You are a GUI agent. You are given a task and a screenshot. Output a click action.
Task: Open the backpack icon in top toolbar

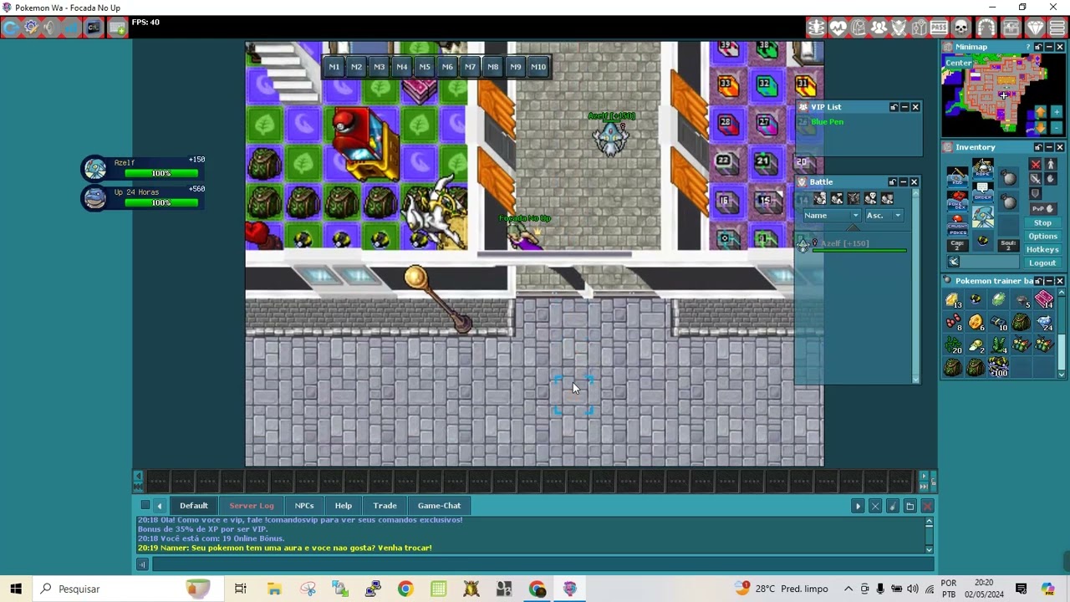click(858, 28)
